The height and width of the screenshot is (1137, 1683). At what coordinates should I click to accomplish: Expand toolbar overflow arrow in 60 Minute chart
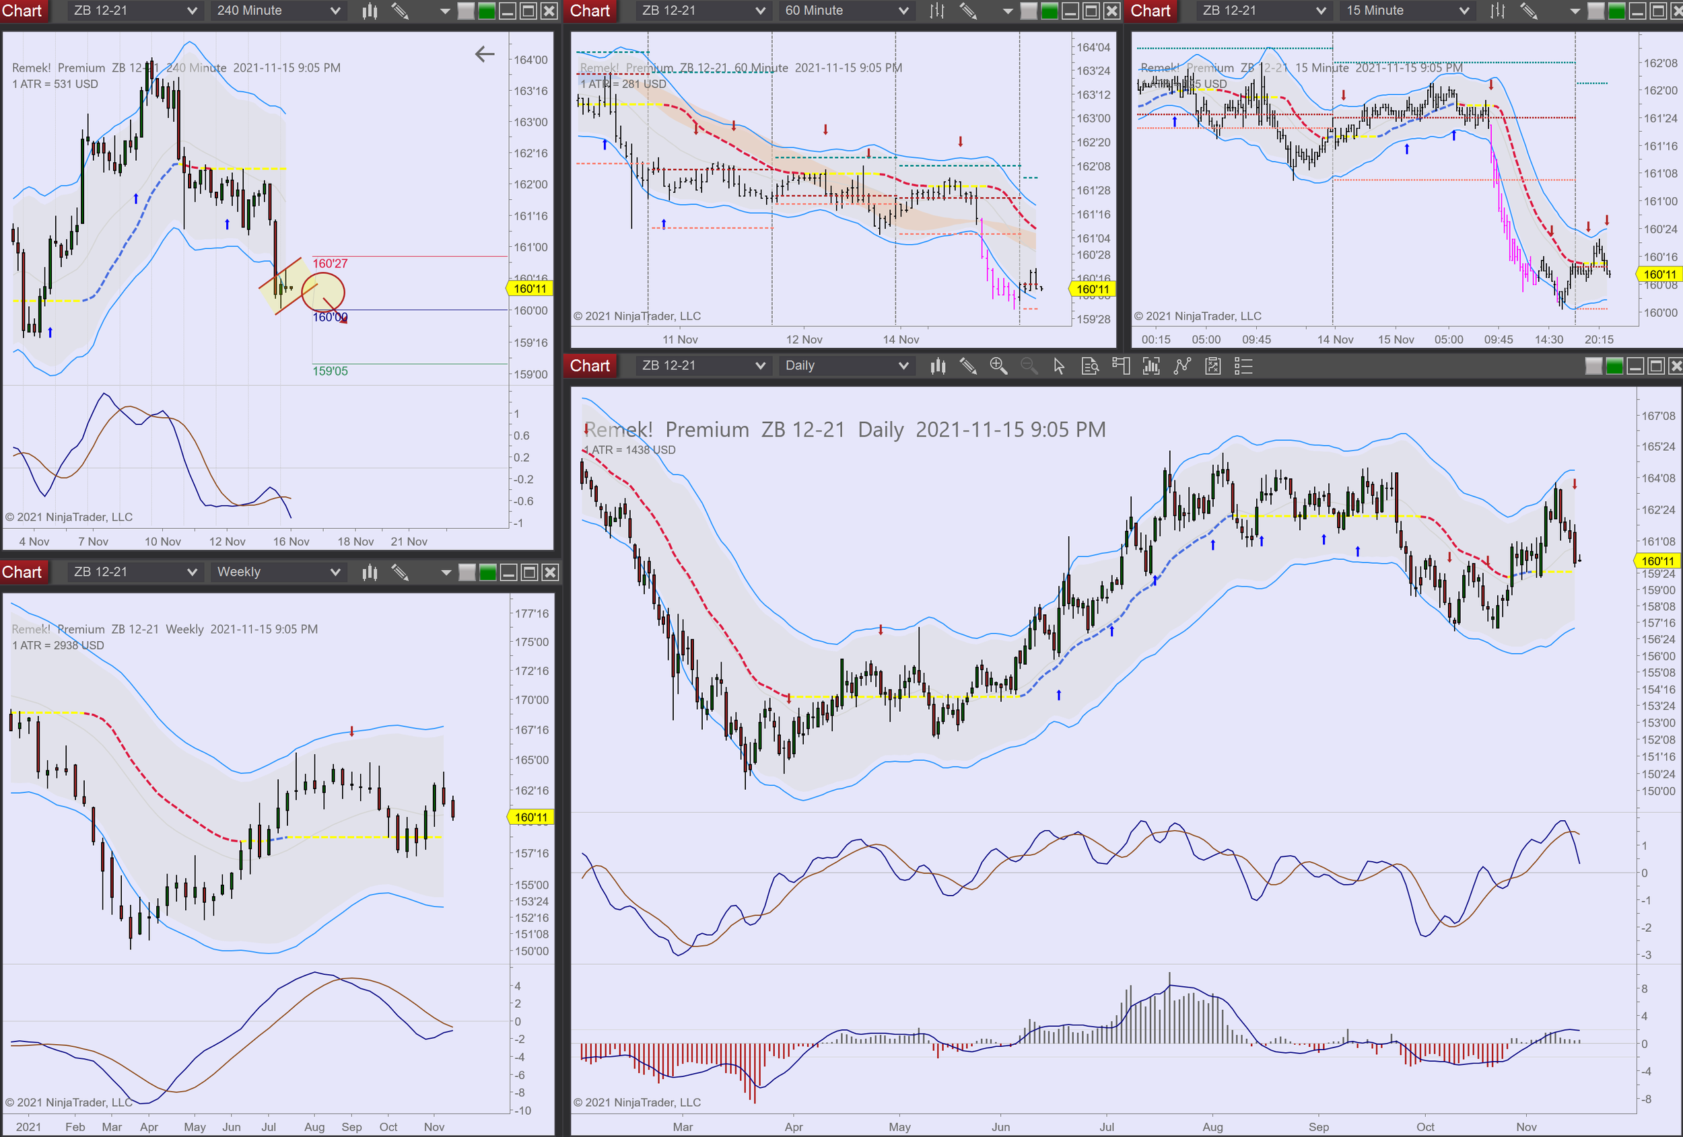tap(1007, 11)
